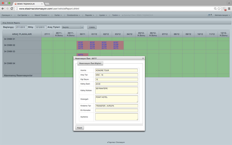The width and height of the screenshot is (232, 145).
Task: Click the ARAÇ PLAKALARI column header
Action: [x=22, y=34]
